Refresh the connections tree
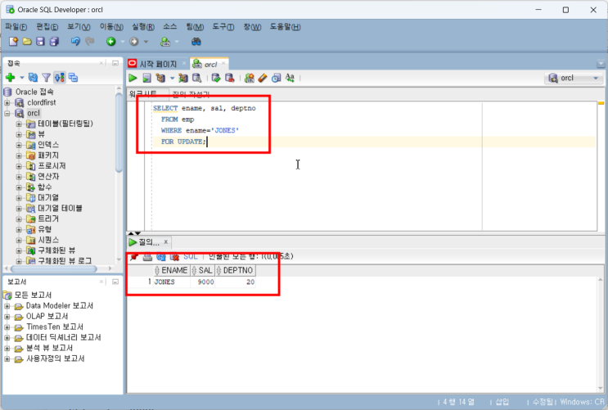The image size is (608, 410). [x=34, y=78]
